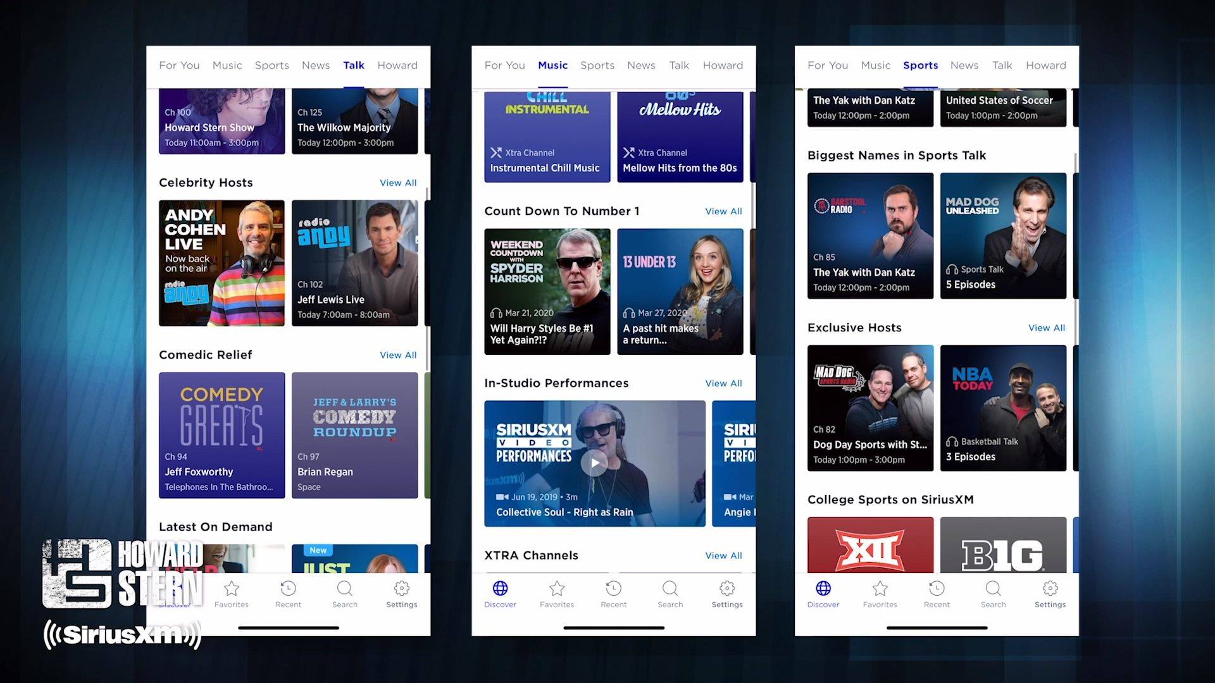
Task: View all Celebrity Hosts
Action: 398,183
